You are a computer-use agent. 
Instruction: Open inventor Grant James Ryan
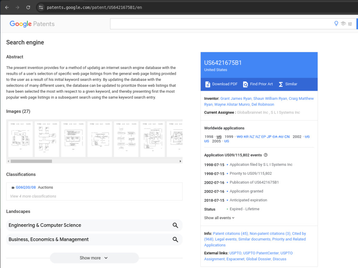click(236, 99)
